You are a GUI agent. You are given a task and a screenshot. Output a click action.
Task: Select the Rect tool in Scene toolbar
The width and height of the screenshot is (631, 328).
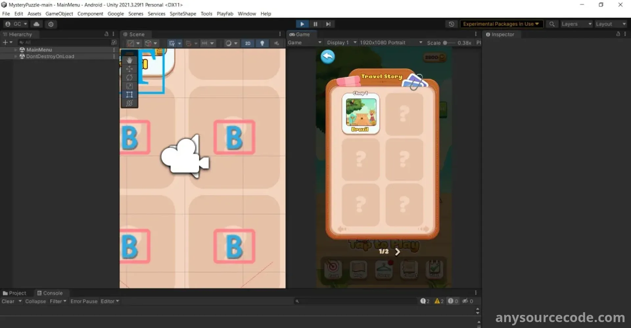tap(129, 95)
